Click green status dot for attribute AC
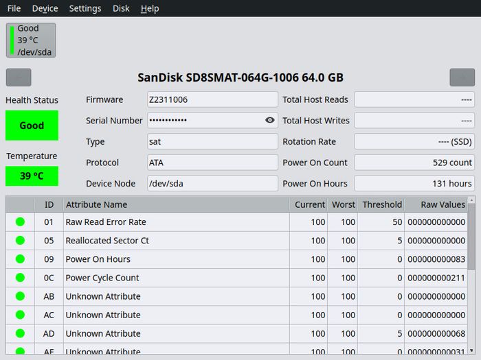The width and height of the screenshot is (481, 360). coord(20,315)
